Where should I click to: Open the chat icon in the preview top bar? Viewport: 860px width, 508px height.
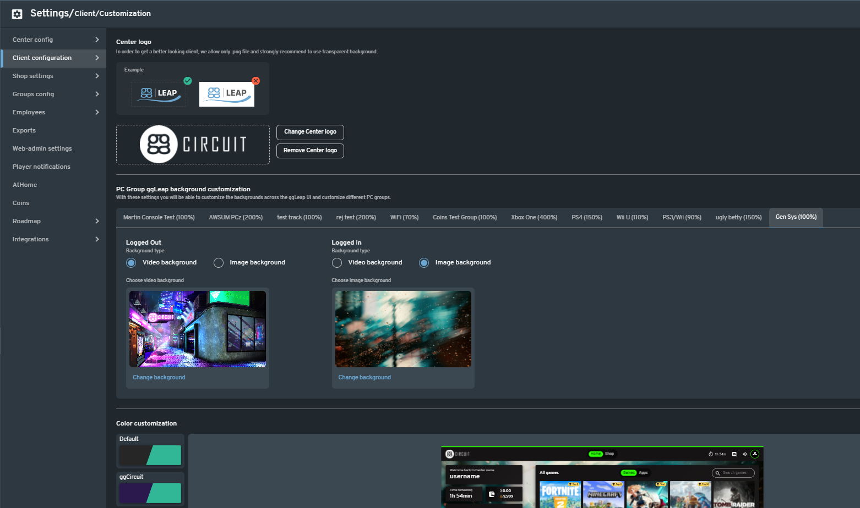click(734, 454)
